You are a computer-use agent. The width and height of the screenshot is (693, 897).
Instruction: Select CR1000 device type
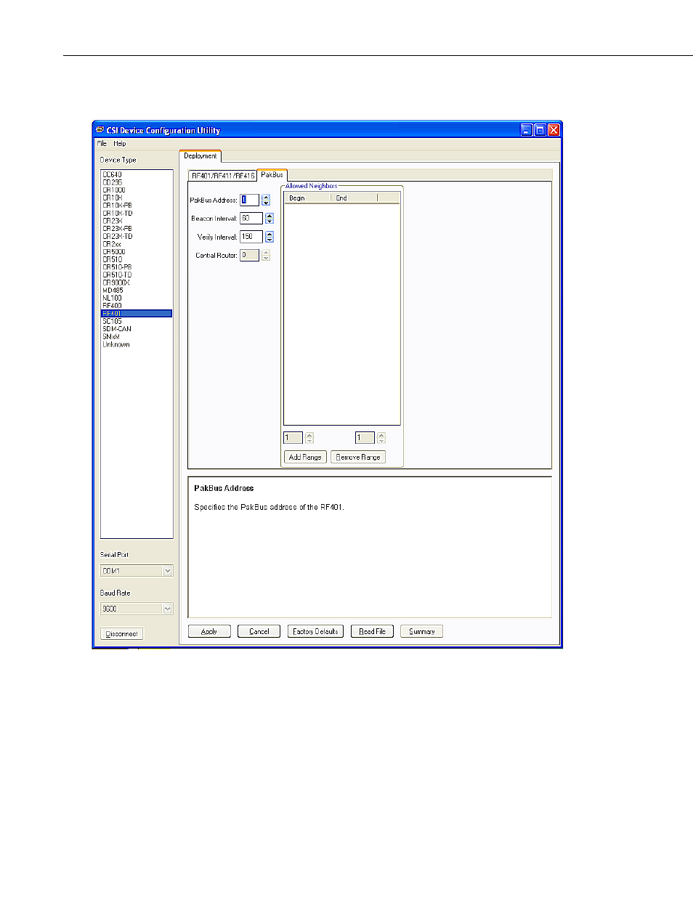click(114, 190)
